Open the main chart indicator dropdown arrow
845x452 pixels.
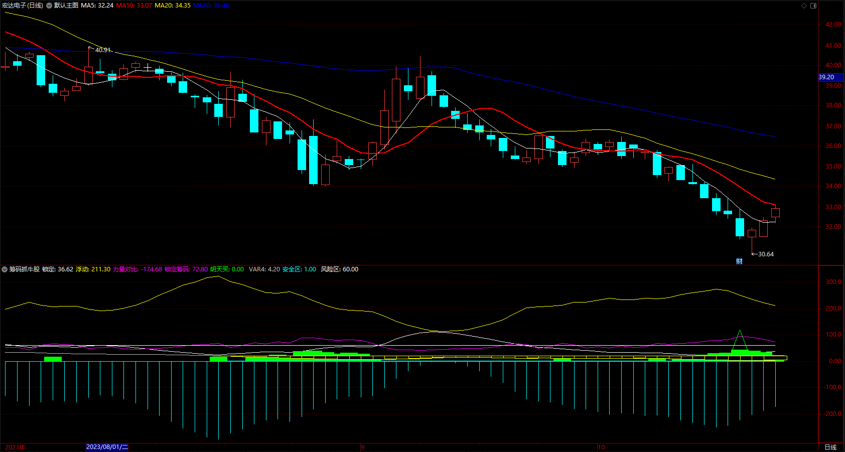tap(49, 6)
